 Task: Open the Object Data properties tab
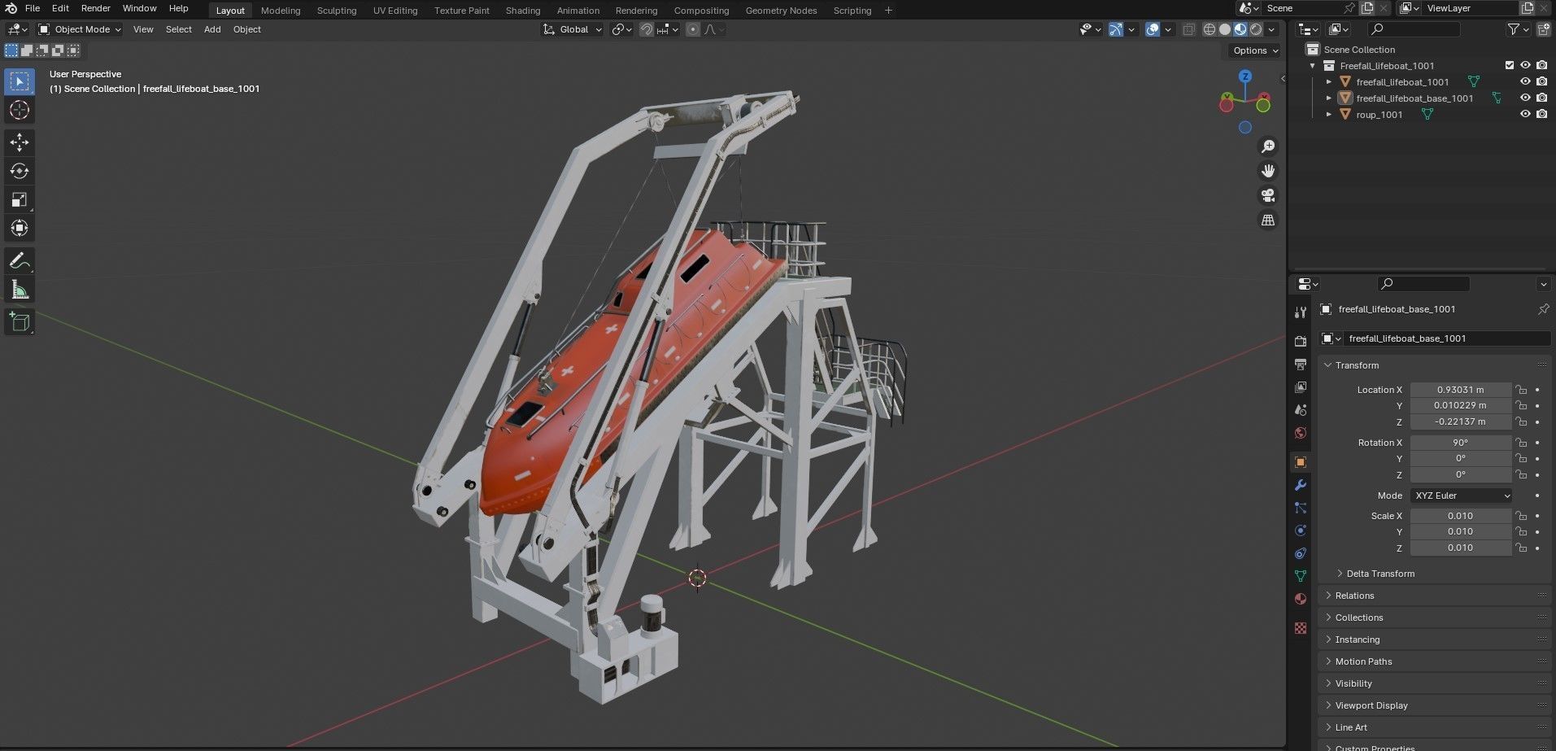(1300, 576)
